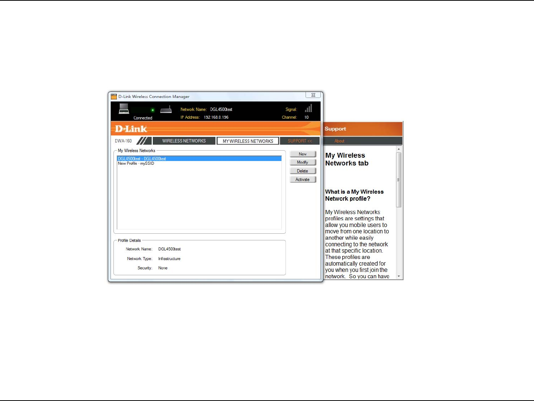Click the 'What is a My Wireless Network profile?' heading

354,195
